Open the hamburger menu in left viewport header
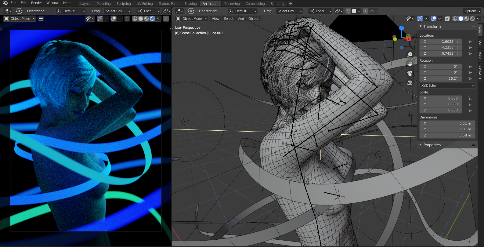This screenshot has height=247, width=484. pos(41,19)
